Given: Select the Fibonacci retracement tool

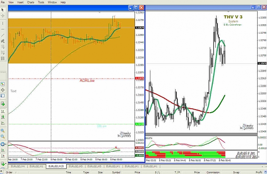Looking at the screenshot, I should [3, 47].
